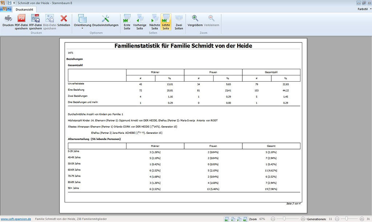Open quick access toolbar customize arrow
Viewport: 372px width, 222px height.
[x=14, y=3]
